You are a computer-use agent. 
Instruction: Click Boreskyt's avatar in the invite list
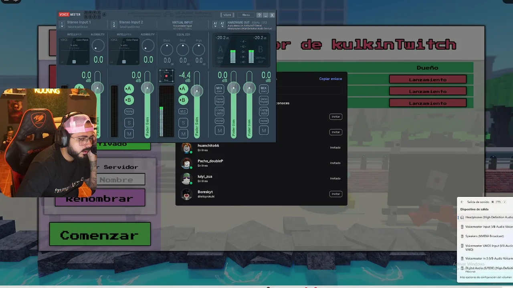tap(186, 194)
